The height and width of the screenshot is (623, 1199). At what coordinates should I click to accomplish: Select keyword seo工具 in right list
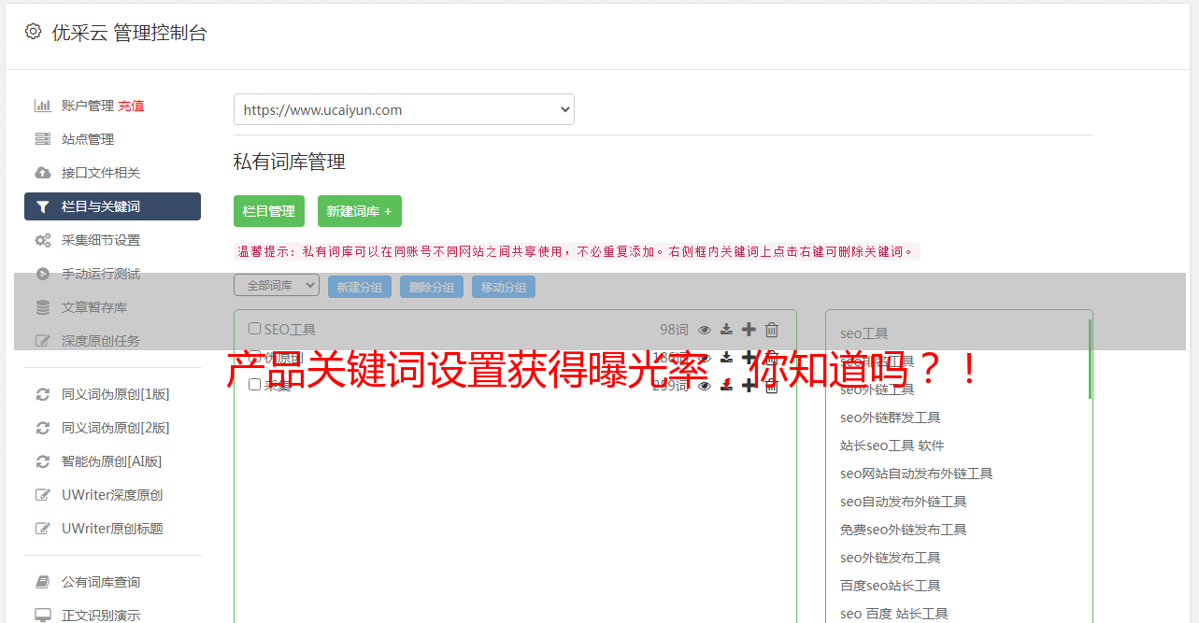[x=864, y=333]
